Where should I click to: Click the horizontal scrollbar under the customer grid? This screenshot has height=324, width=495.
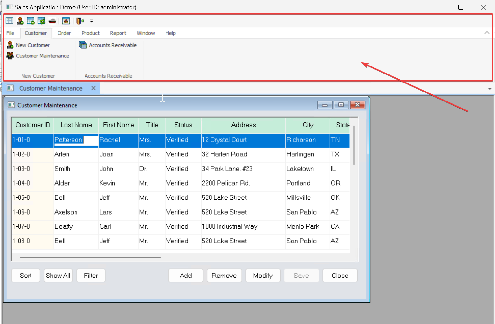click(x=90, y=257)
